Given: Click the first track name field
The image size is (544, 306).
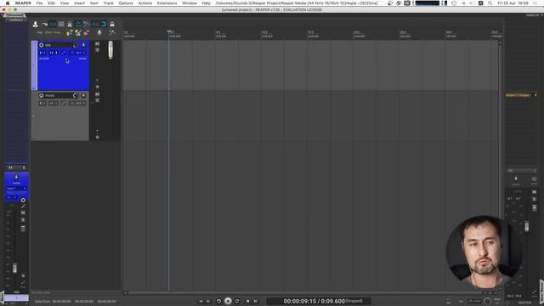Looking at the screenshot, I should click(58, 45).
